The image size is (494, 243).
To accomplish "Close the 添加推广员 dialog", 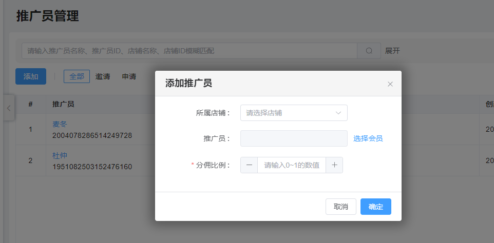I will pos(390,84).
